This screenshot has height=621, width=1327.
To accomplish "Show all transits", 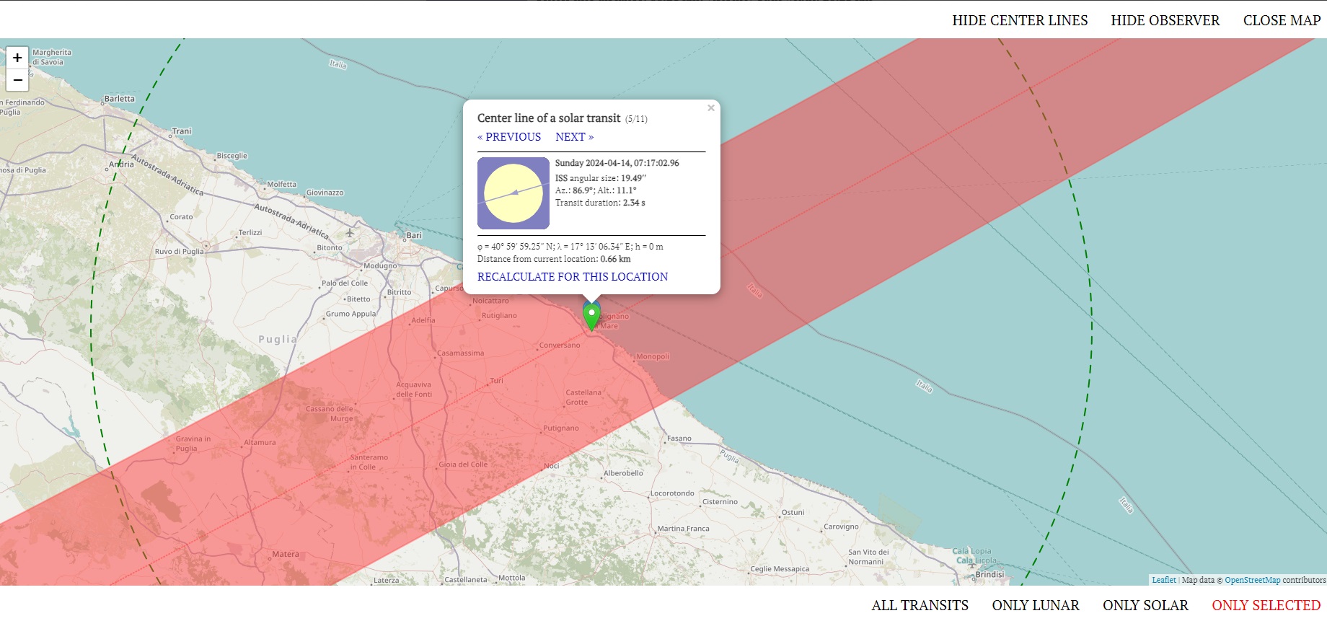I will click(x=920, y=605).
